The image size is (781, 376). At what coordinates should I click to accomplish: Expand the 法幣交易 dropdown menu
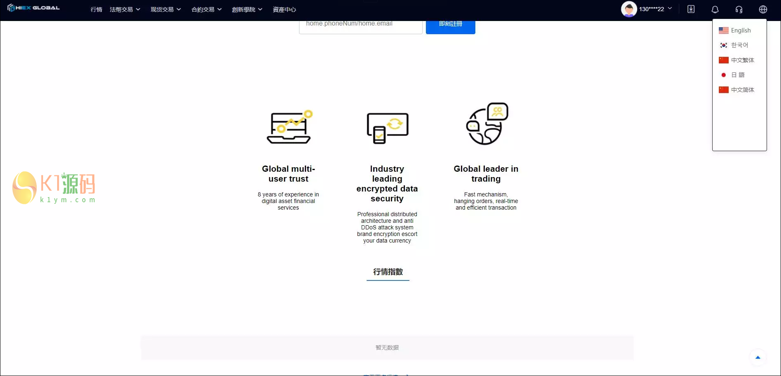[125, 9]
